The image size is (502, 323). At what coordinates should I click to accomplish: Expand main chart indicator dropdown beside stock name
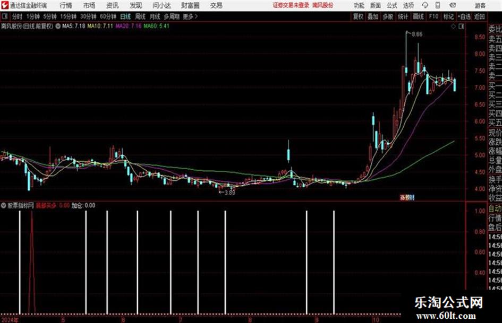tap(57, 26)
